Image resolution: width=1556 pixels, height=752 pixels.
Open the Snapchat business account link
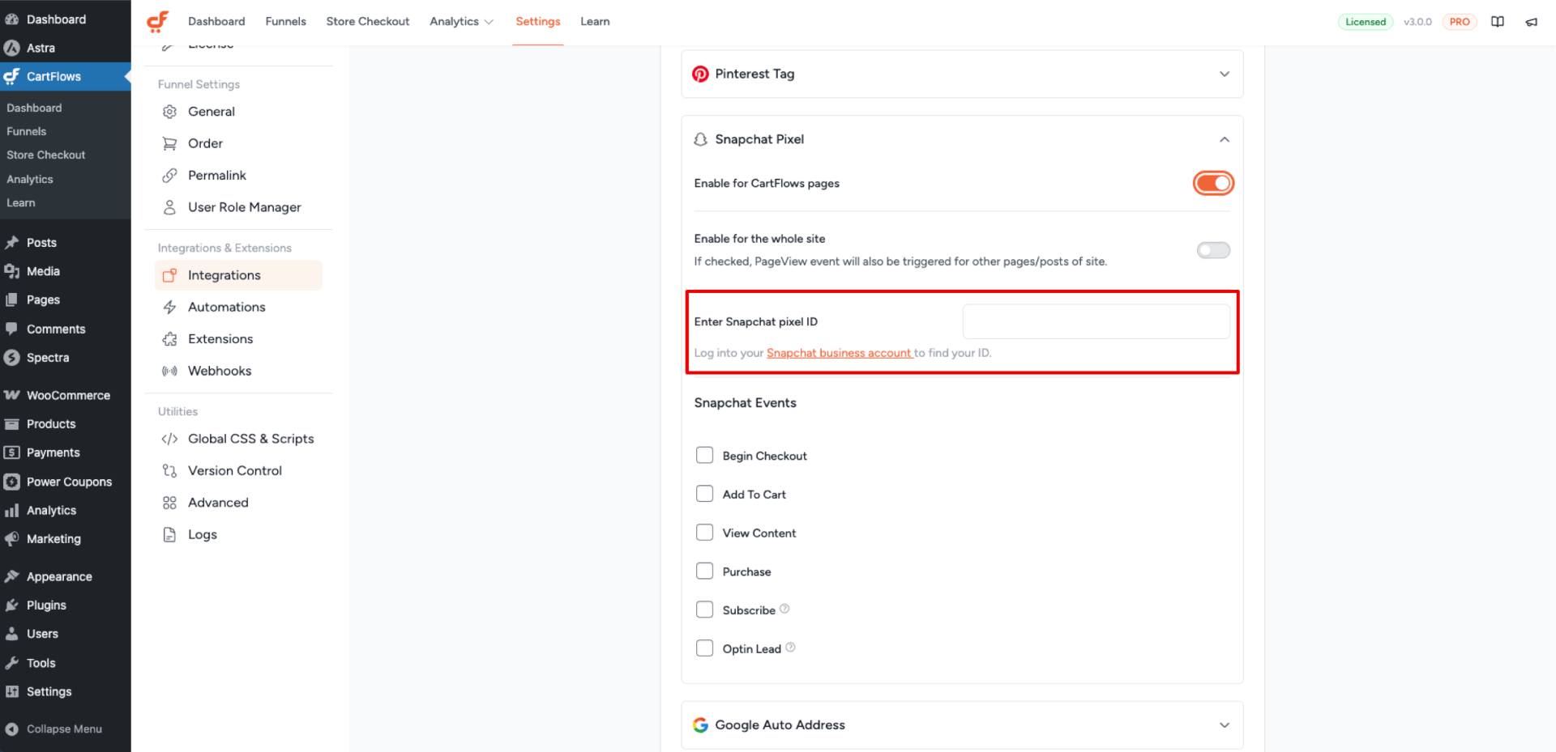(x=840, y=353)
